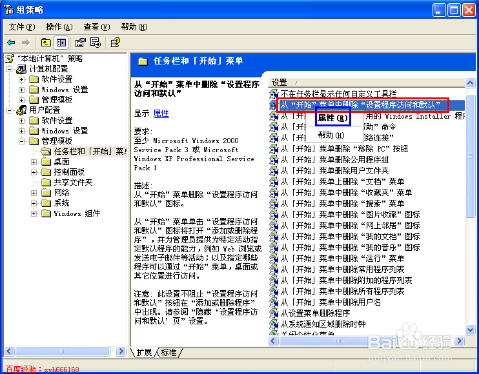Screen dimensions: 479x374
Task: Click policy icon beside 删除公用程序组
Action: (274, 159)
